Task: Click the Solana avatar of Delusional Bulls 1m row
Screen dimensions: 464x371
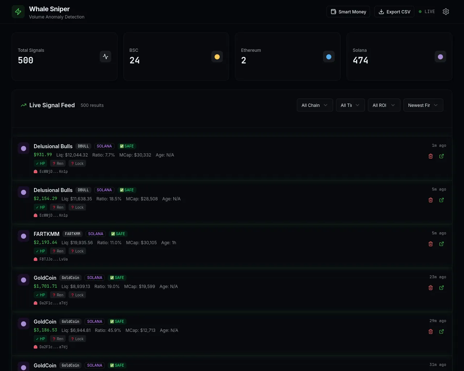Action: click(x=24, y=149)
